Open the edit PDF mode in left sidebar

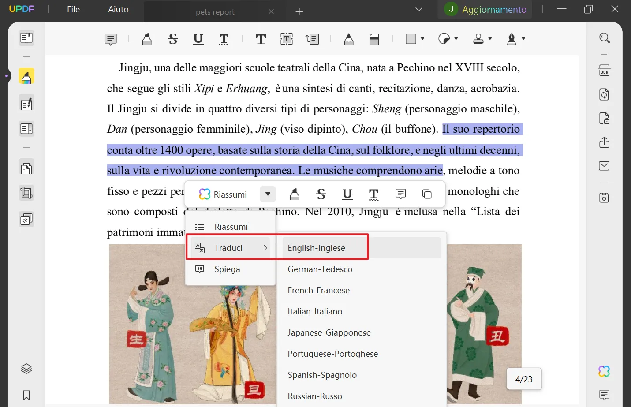point(26,104)
